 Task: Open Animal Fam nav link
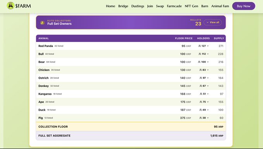(x=220, y=6)
